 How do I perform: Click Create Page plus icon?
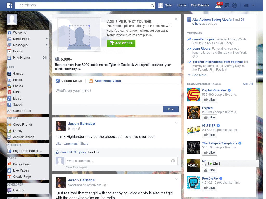[x=9, y=177]
